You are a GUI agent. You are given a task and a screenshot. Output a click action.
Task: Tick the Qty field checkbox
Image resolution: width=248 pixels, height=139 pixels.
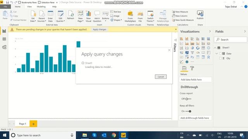point(220,58)
